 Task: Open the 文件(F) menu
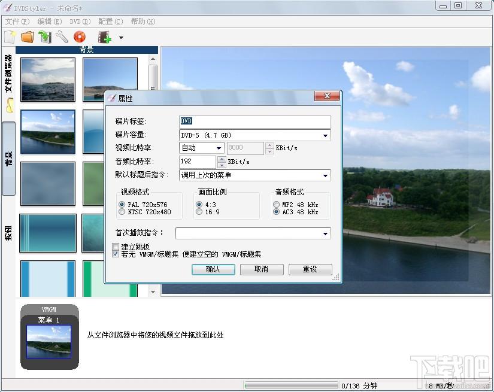click(17, 22)
